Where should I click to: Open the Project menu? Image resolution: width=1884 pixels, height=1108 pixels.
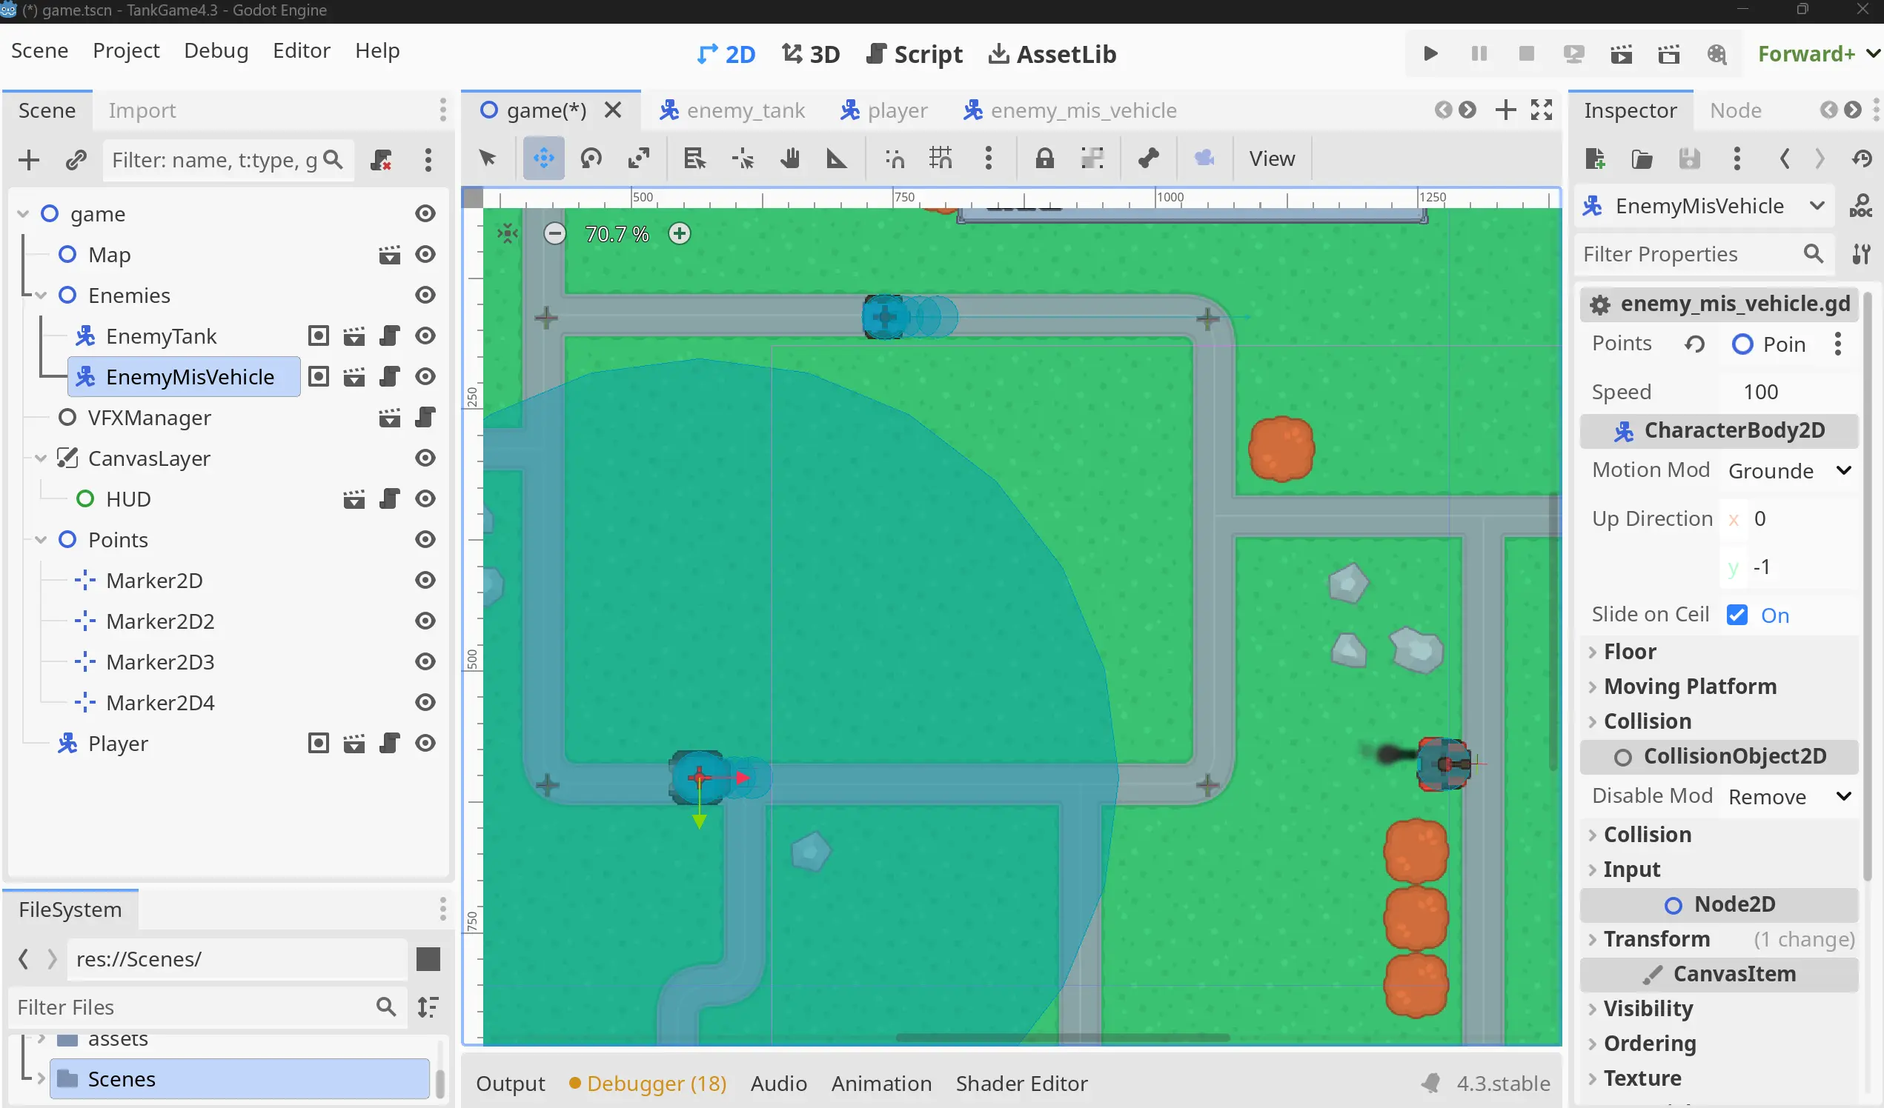pyautogui.click(x=125, y=51)
